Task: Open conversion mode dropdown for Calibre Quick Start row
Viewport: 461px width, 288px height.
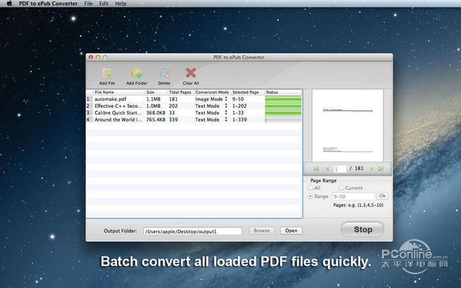Action: pyautogui.click(x=226, y=112)
